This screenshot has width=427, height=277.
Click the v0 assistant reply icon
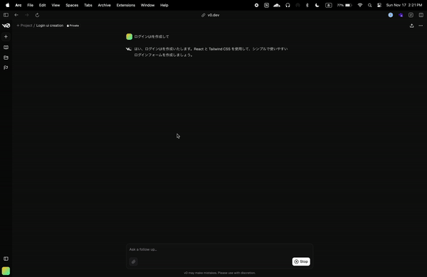click(x=129, y=49)
